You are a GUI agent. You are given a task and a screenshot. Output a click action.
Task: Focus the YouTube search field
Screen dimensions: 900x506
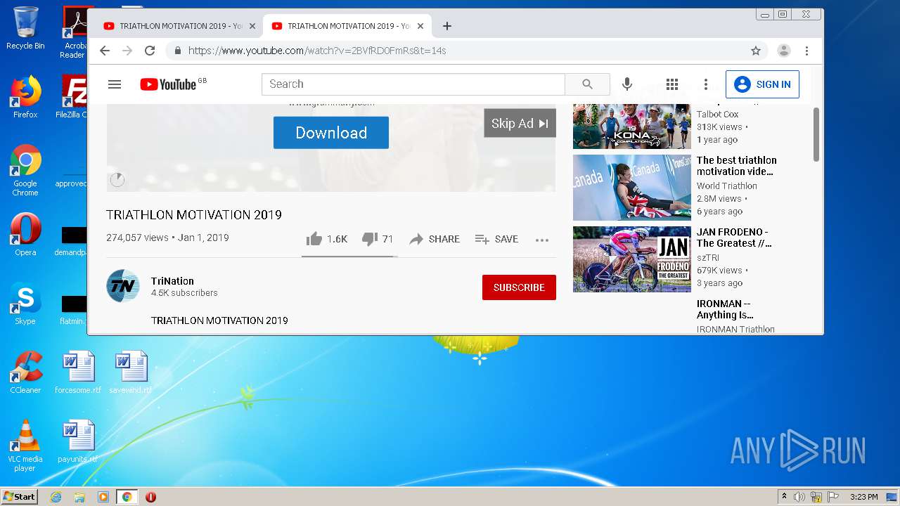click(x=413, y=84)
